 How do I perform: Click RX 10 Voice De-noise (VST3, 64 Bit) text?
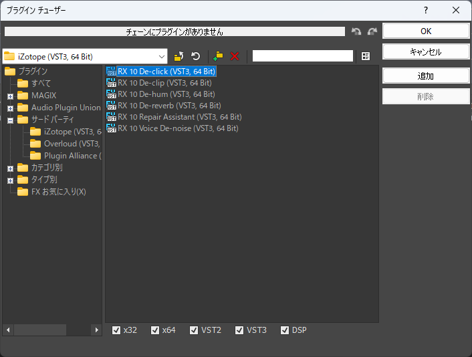point(178,128)
